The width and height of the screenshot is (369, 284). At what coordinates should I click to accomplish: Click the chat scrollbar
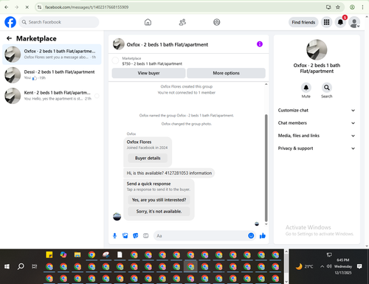click(x=266, y=168)
